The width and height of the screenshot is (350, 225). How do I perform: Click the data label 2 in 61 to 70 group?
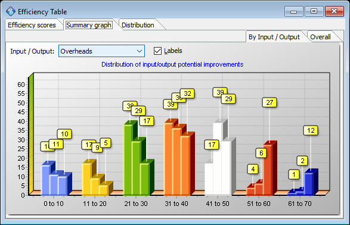tap(302, 161)
